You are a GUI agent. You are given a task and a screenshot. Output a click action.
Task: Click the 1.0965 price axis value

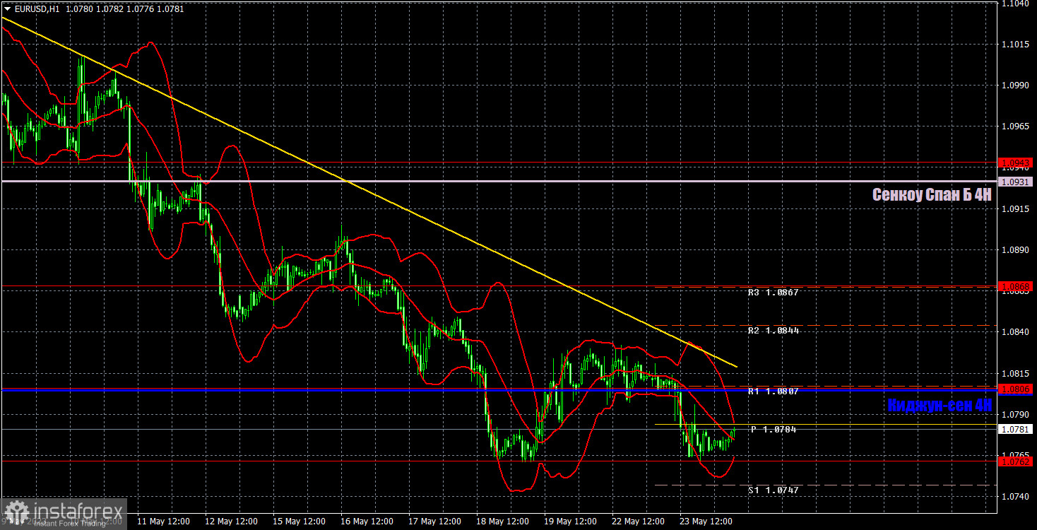click(1017, 126)
